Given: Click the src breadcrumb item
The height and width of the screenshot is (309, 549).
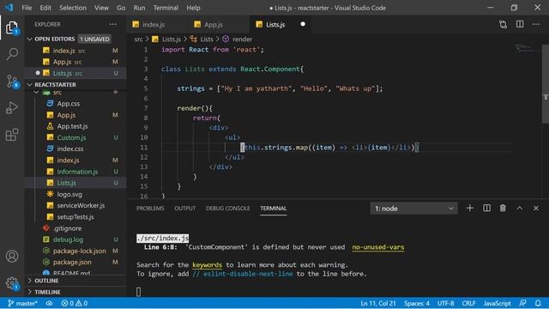Looking at the screenshot, I should point(138,39).
